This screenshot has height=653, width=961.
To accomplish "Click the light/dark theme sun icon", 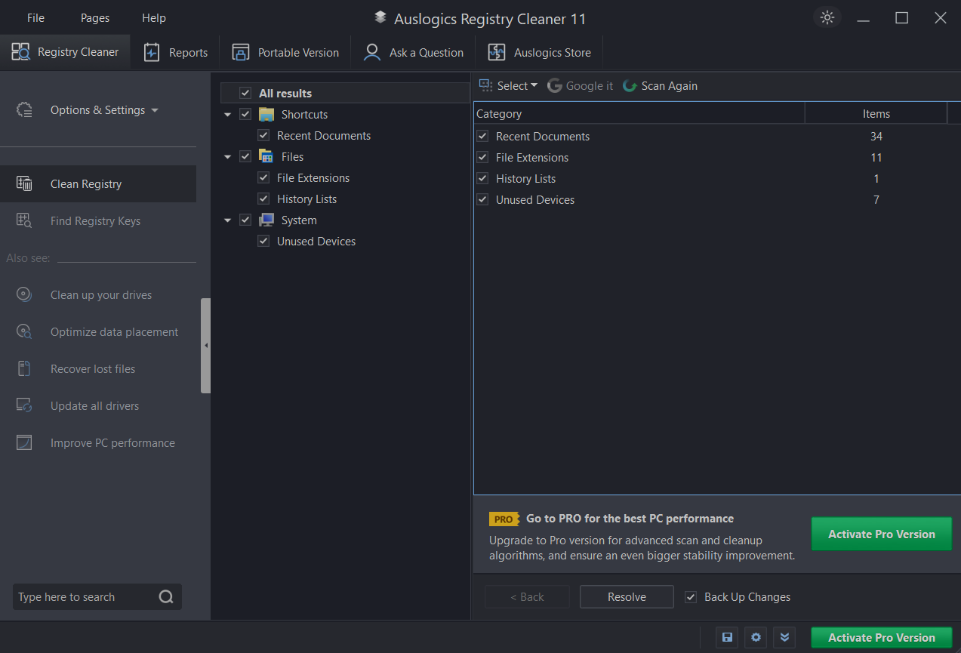I will click(827, 18).
